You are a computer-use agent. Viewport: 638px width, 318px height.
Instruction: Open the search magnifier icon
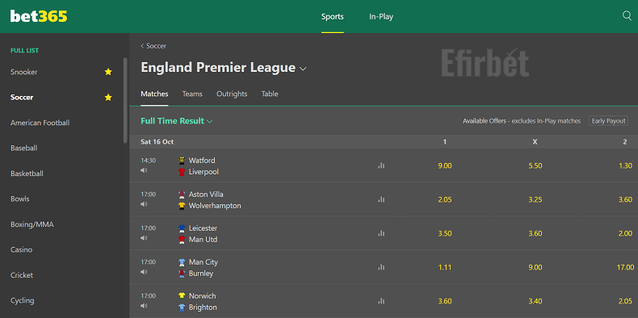pyautogui.click(x=627, y=16)
